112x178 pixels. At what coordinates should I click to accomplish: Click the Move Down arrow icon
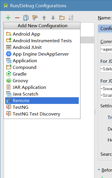53,18
